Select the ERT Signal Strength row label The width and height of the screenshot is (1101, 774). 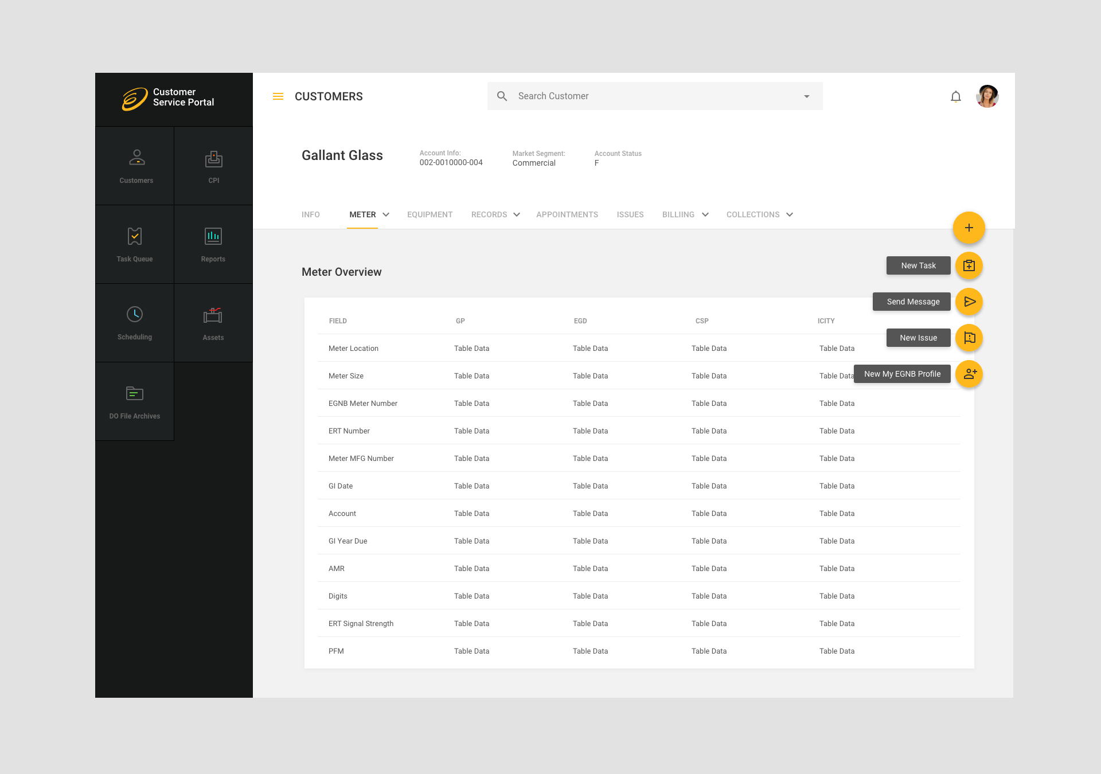[361, 624]
